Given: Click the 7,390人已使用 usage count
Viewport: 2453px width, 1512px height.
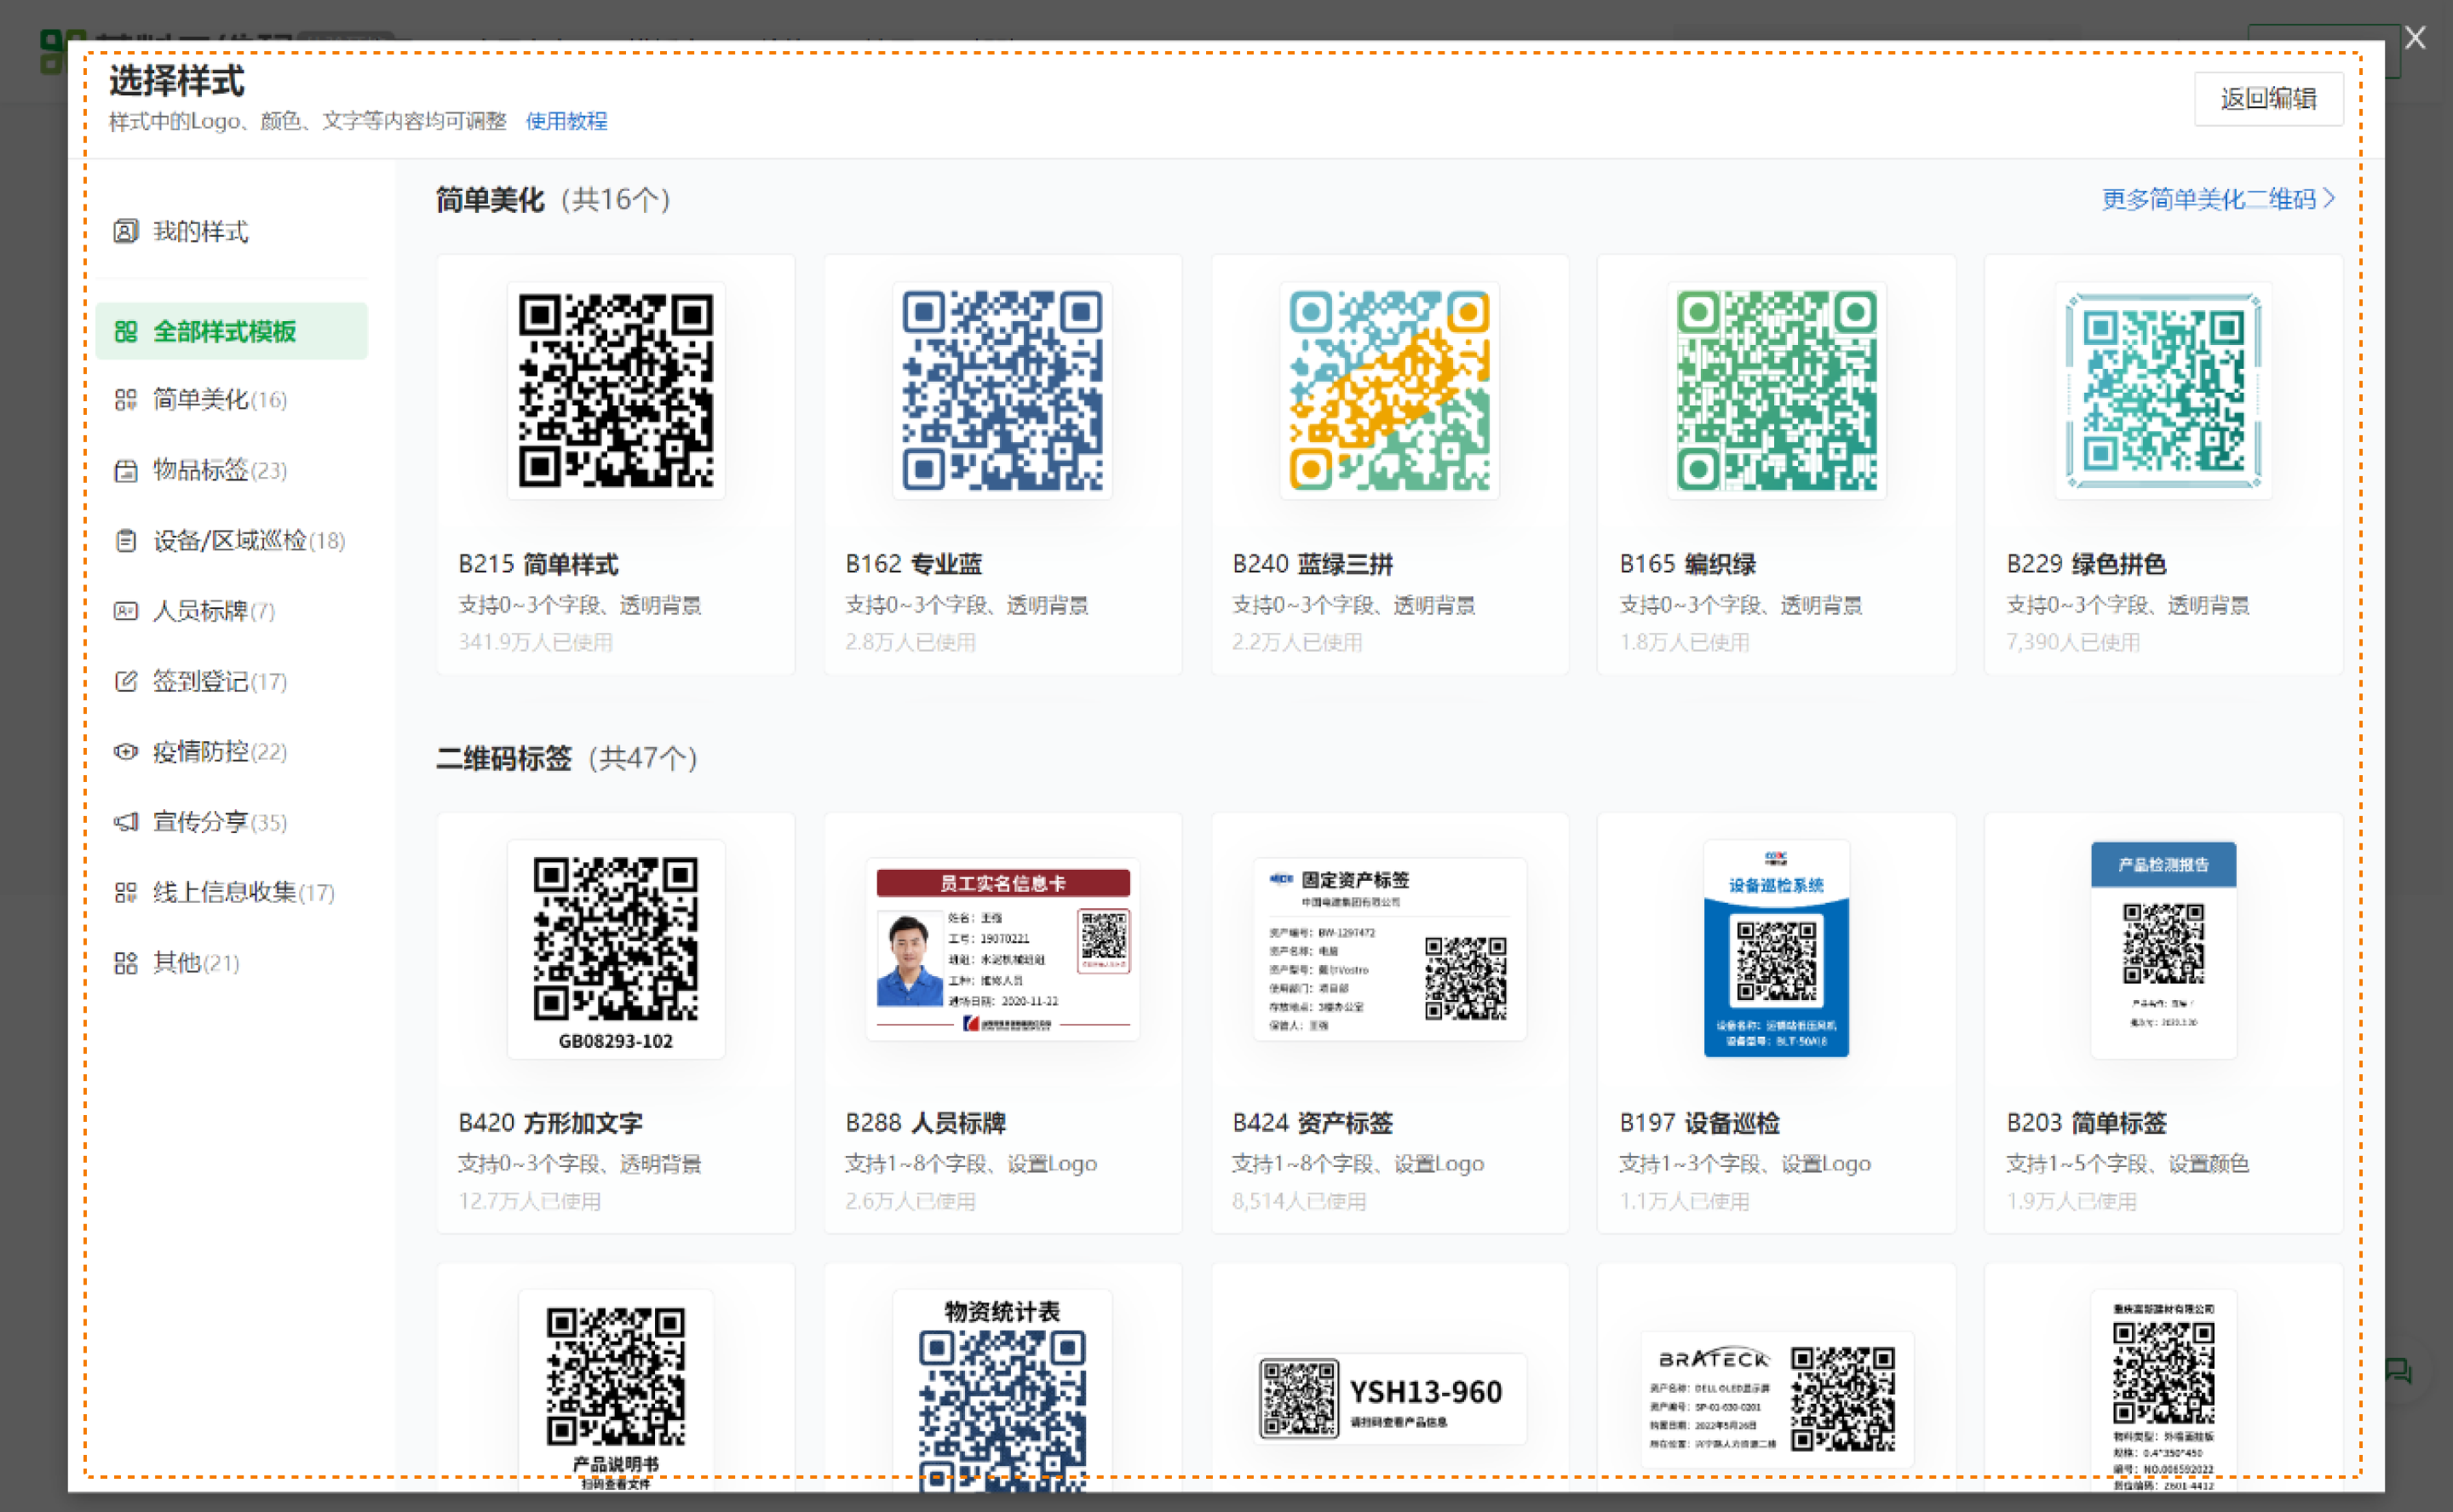Looking at the screenshot, I should click(2073, 642).
